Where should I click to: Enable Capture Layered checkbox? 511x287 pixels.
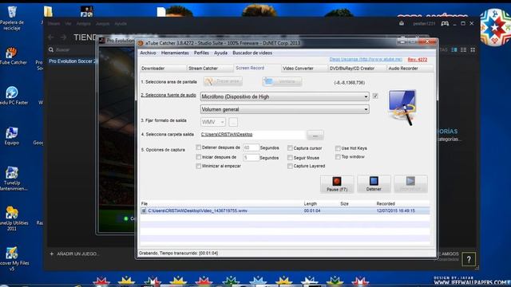(x=290, y=166)
